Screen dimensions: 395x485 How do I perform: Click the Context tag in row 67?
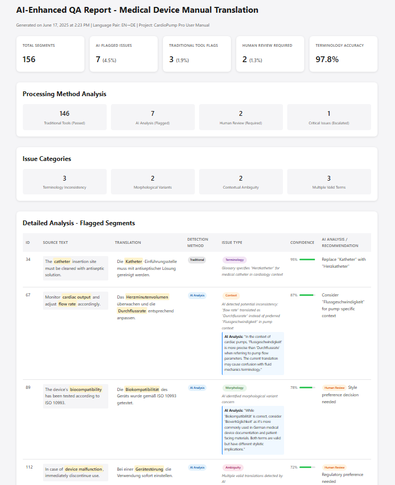click(231, 295)
